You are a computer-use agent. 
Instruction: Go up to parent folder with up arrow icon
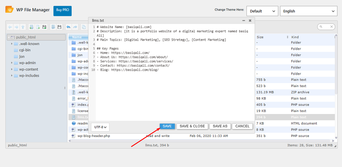click(23, 27)
